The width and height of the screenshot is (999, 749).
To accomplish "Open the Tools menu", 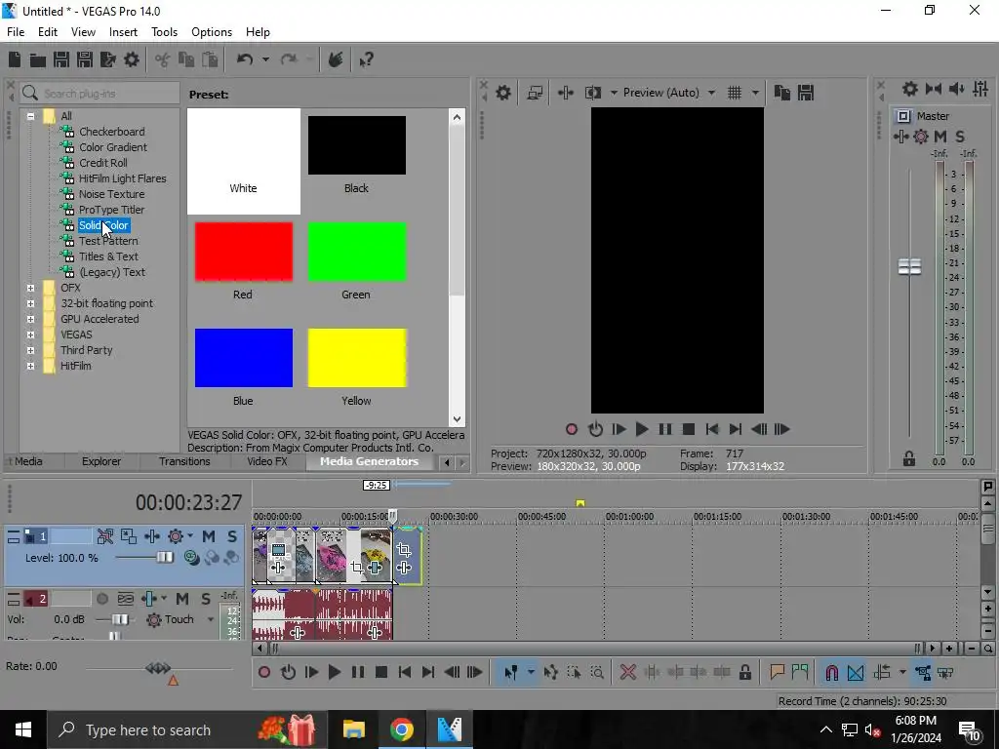I will click(164, 32).
